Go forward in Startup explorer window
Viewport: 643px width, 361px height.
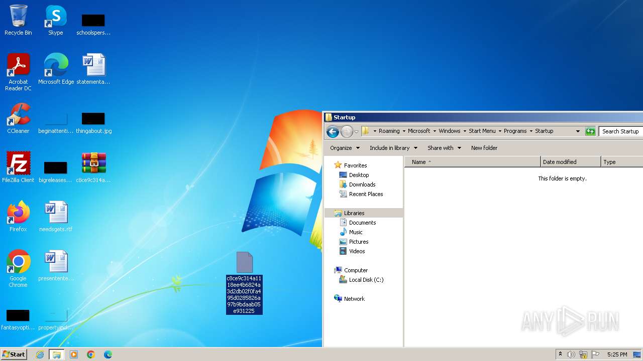[347, 131]
